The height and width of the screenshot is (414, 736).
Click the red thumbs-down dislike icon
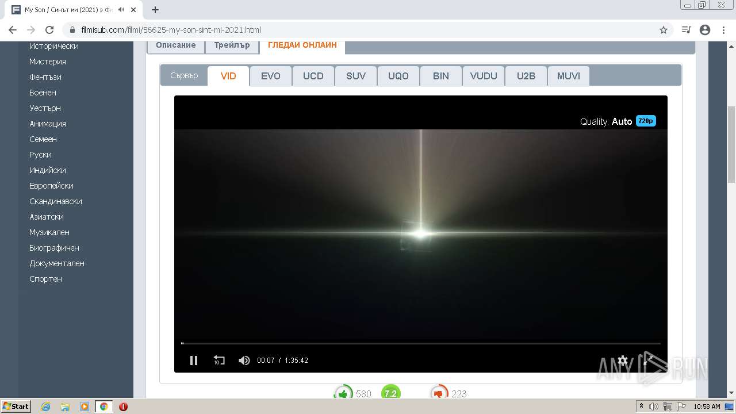[x=439, y=394]
